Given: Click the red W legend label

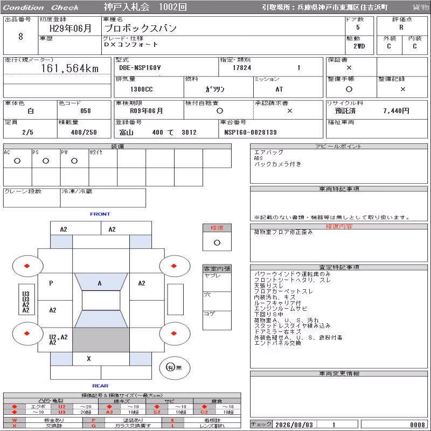Looking at the screenshot, I should 15,420.
